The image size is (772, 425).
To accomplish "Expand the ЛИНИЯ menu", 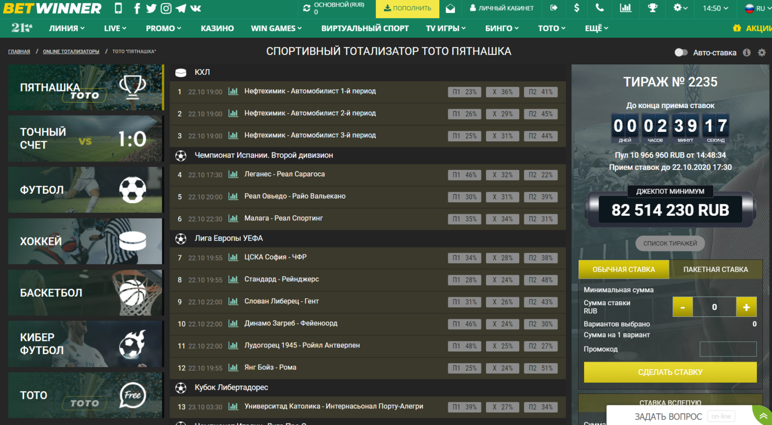I will point(67,28).
